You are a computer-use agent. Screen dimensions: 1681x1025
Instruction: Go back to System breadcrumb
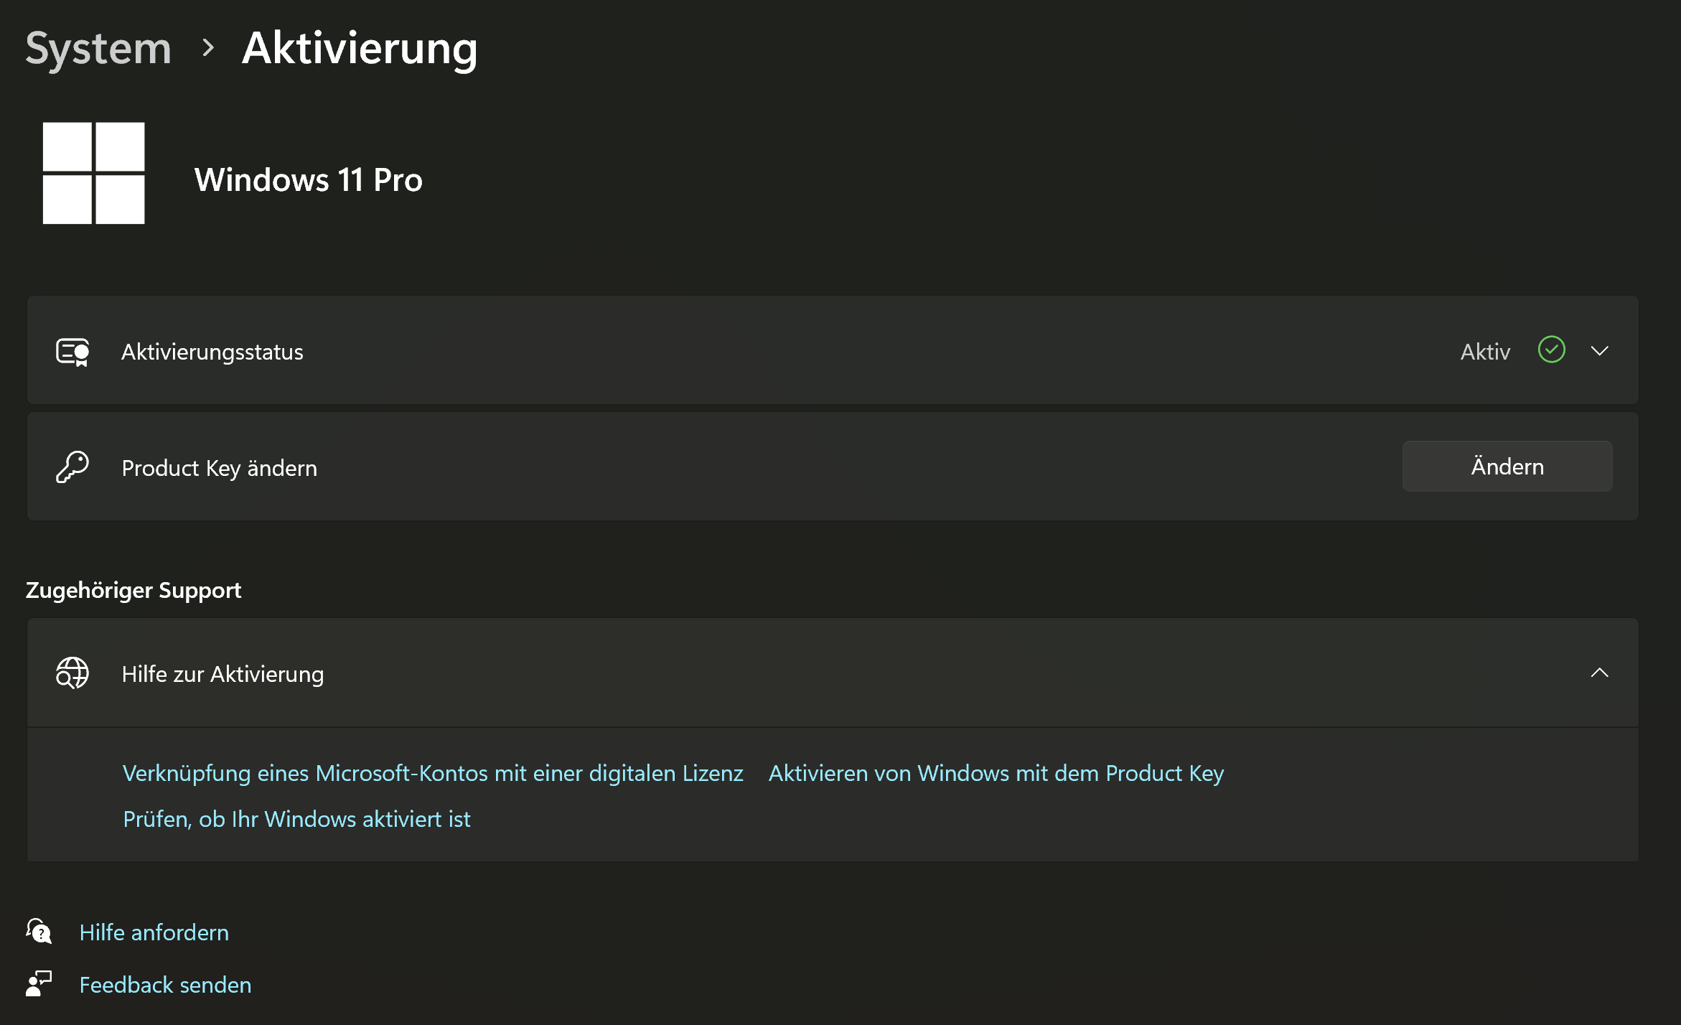click(98, 48)
